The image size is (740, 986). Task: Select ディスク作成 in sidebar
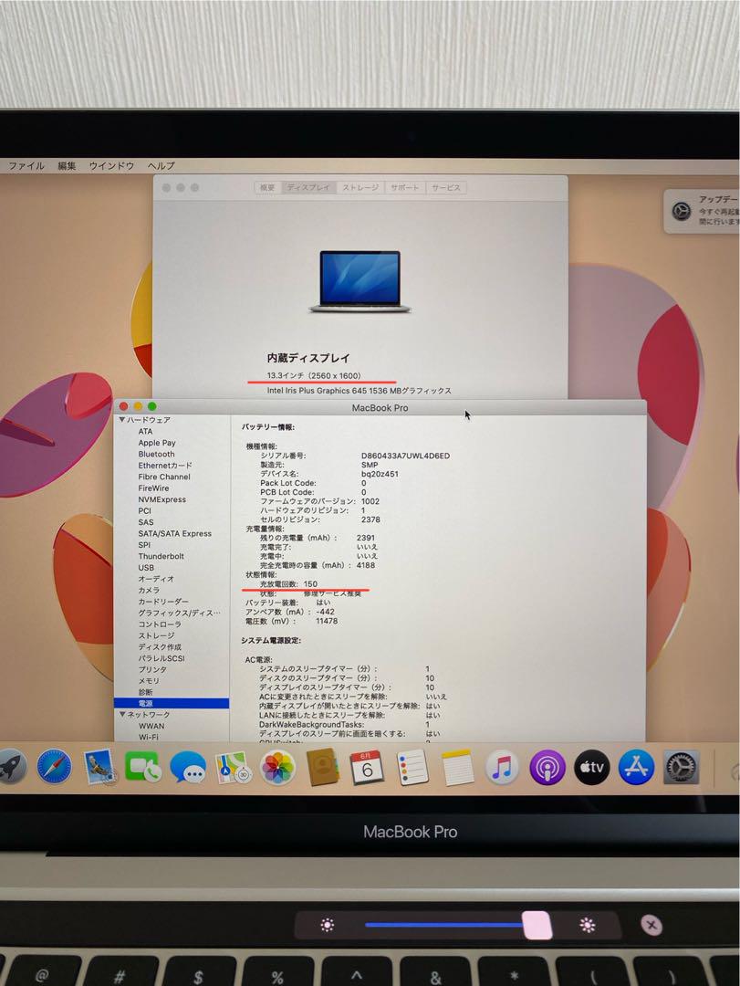160,646
